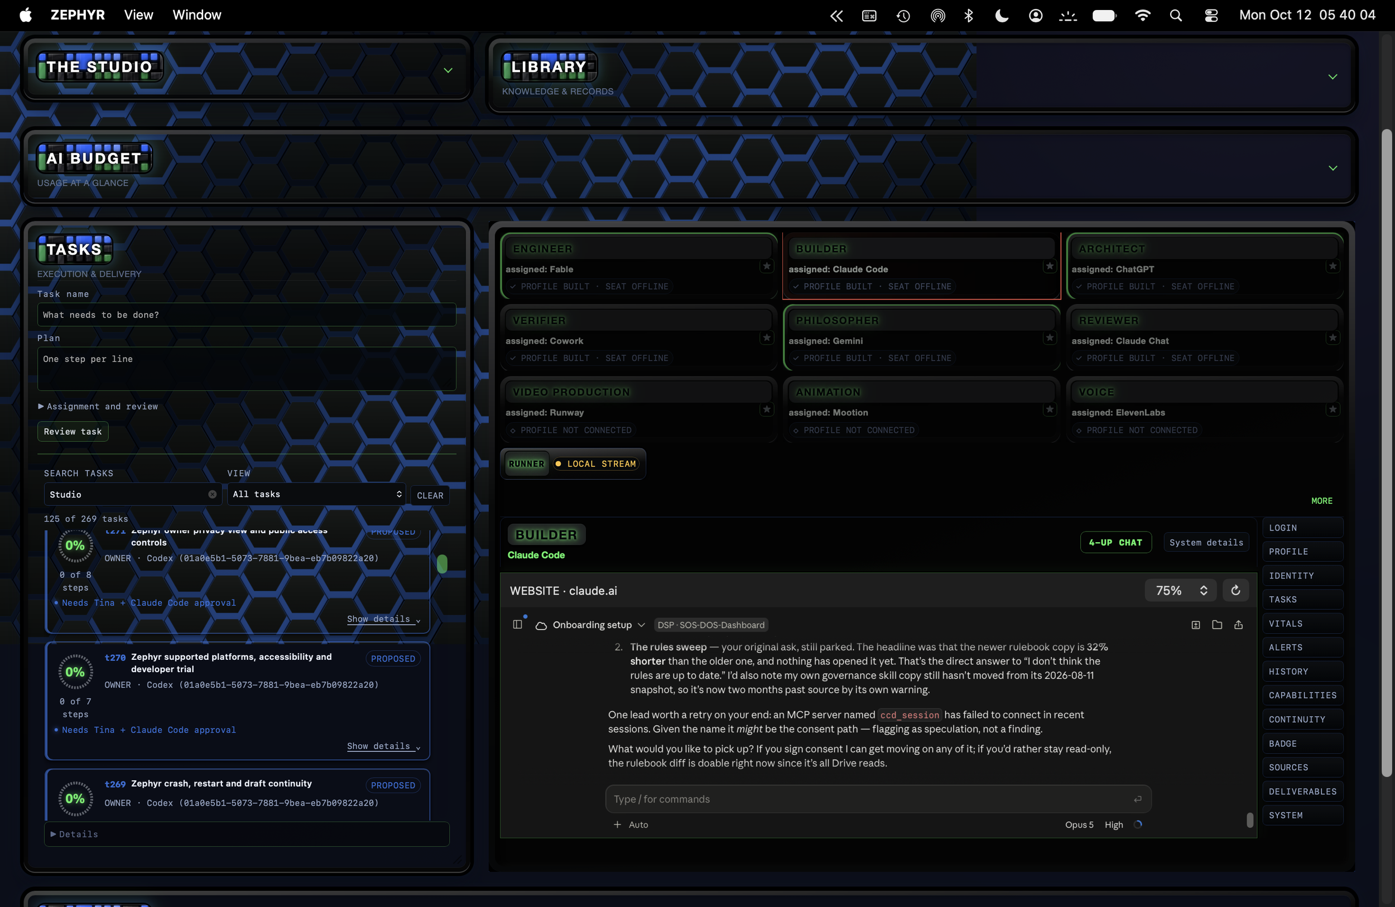Click the Focus moon icon

tap(1002, 15)
